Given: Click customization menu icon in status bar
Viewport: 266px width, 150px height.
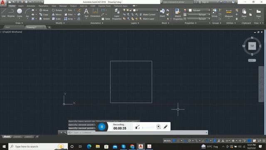Looking at the screenshot, I should point(264,141).
